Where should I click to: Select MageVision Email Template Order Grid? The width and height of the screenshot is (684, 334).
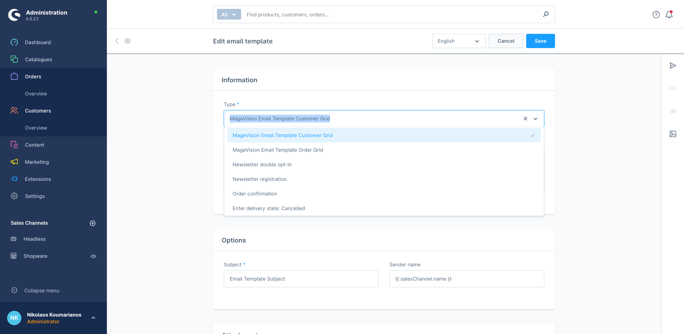[x=384, y=150]
